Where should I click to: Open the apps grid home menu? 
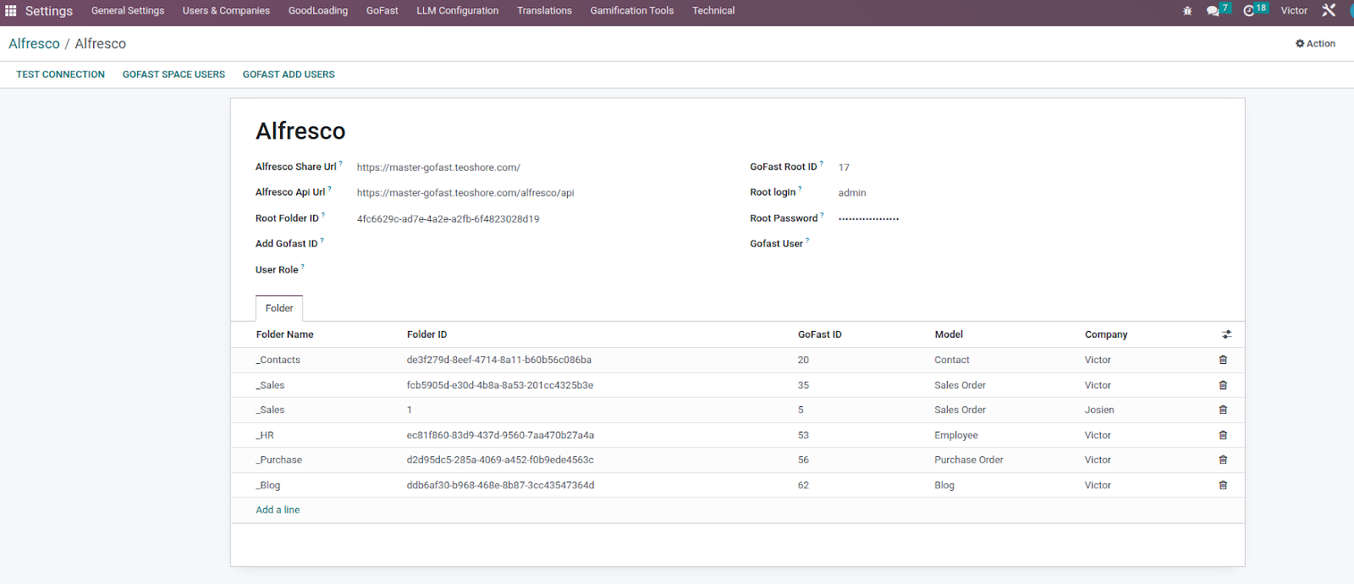(11, 11)
